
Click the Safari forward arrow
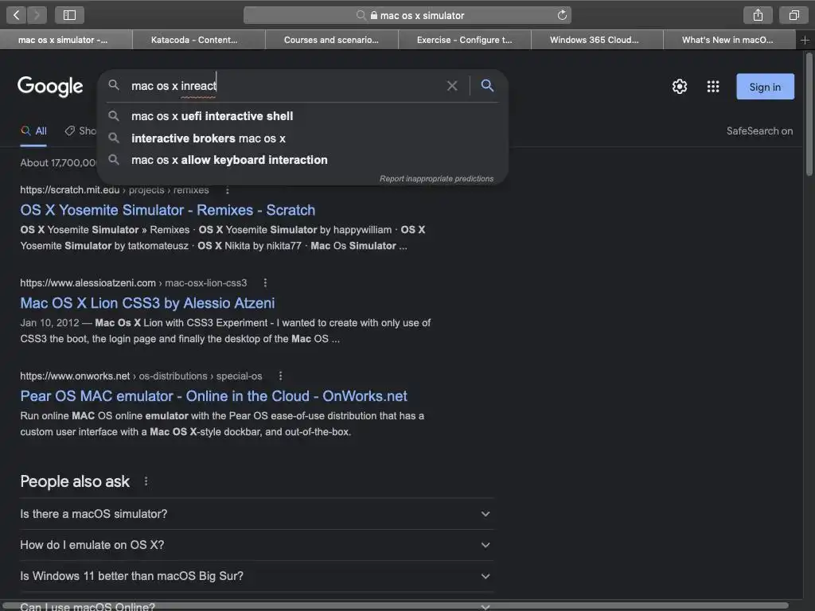37,15
